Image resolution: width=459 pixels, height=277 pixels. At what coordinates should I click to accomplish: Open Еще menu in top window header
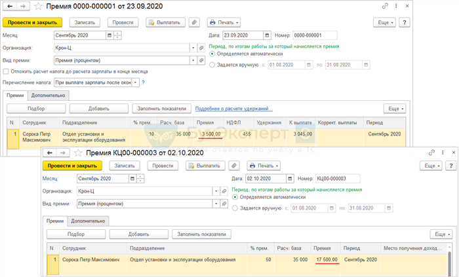click(x=384, y=22)
